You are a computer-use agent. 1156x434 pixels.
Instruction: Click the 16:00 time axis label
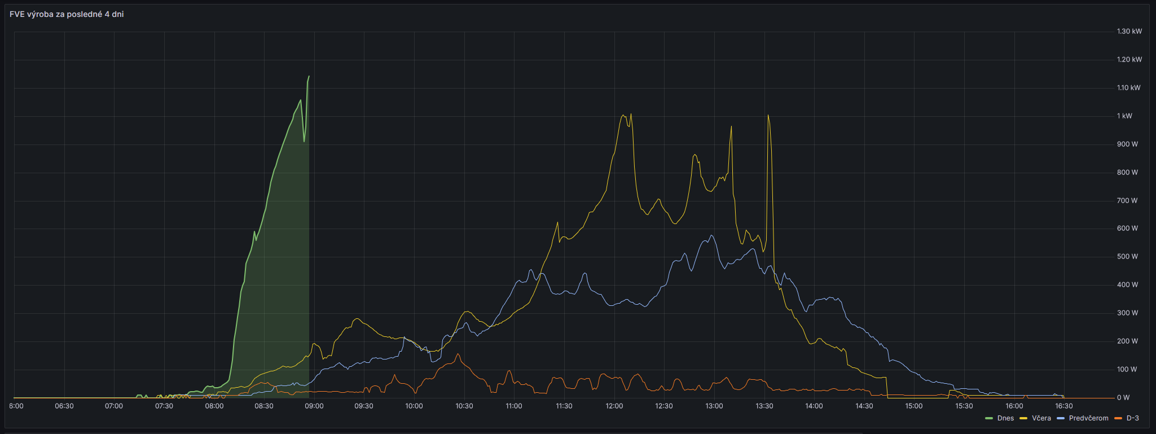[1014, 406]
